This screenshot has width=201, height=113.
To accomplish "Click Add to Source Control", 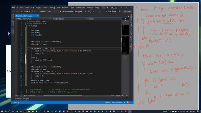I will [x=114, y=102].
